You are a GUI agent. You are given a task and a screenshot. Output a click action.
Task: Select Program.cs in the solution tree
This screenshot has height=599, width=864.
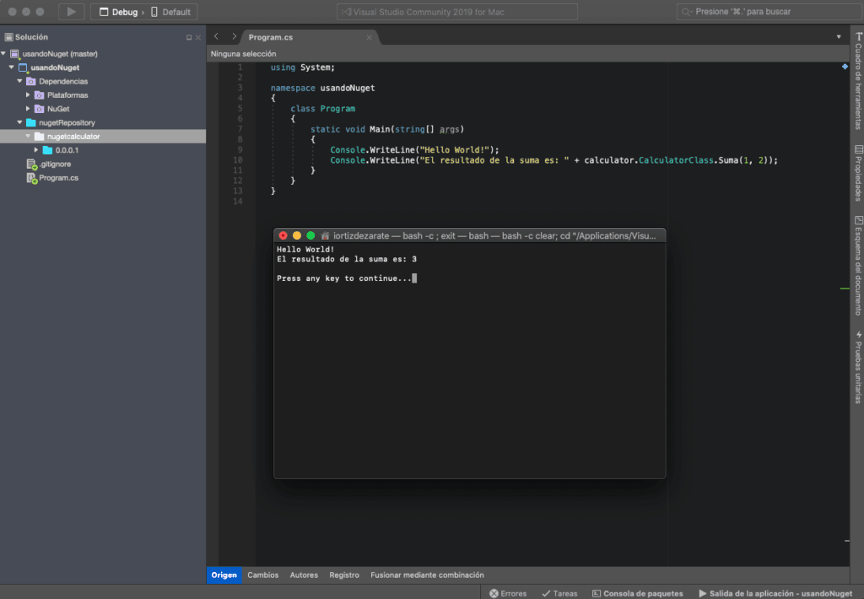point(58,178)
